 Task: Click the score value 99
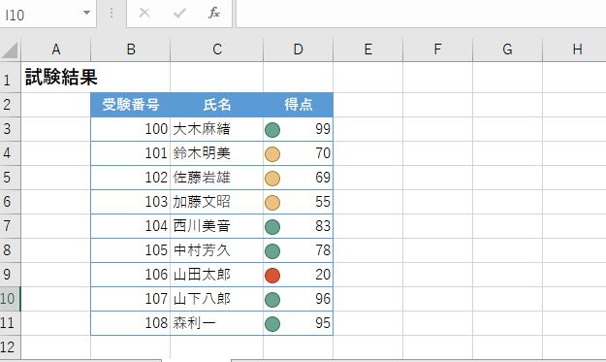click(323, 129)
